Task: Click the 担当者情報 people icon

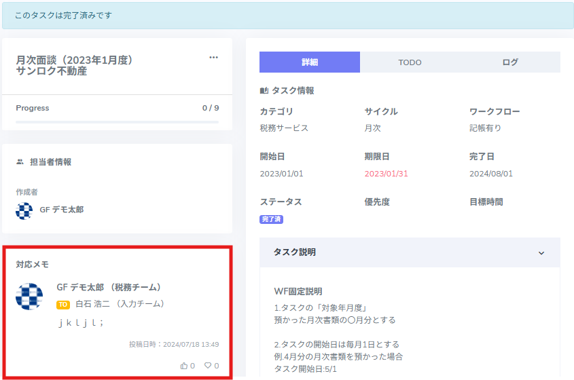Action: coord(20,162)
